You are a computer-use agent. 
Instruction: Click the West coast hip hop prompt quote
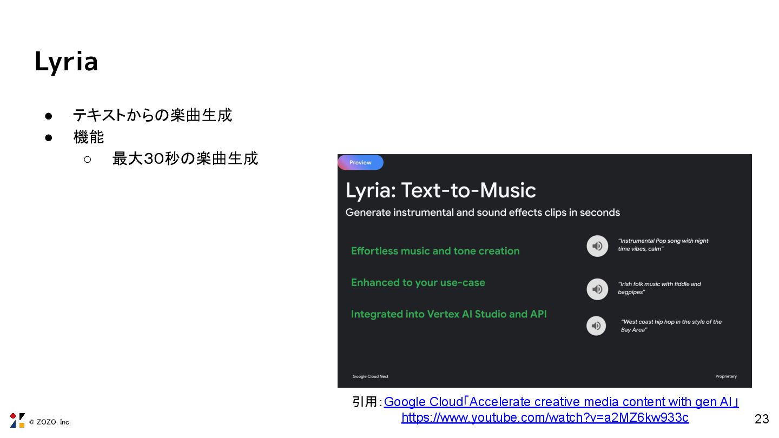click(x=671, y=326)
